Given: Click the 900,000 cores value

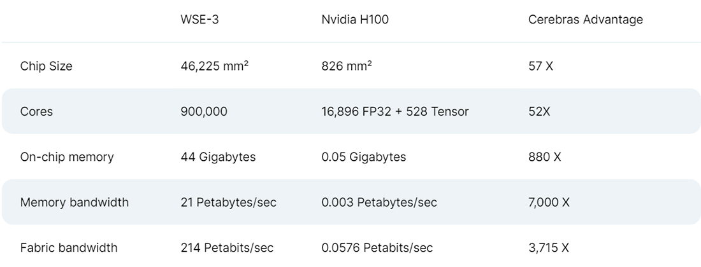Looking at the screenshot, I should click(204, 112).
